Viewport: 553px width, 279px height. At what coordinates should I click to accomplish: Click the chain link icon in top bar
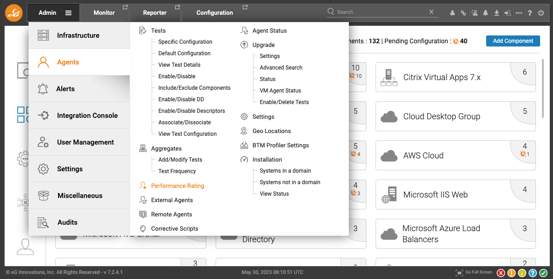[464, 13]
